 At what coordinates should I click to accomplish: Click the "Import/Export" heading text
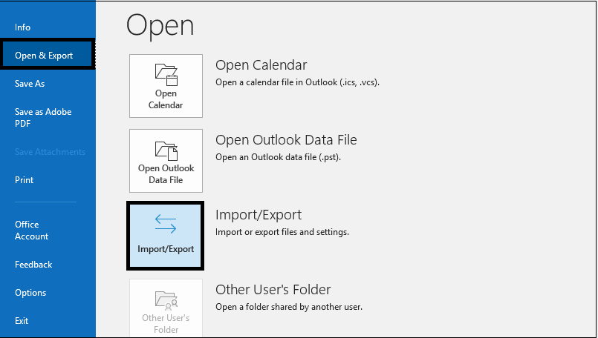(x=259, y=215)
